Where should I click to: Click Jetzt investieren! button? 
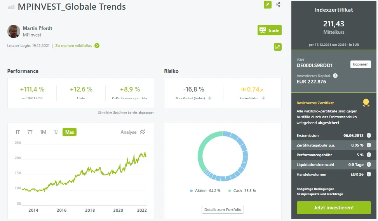[x=334, y=207]
